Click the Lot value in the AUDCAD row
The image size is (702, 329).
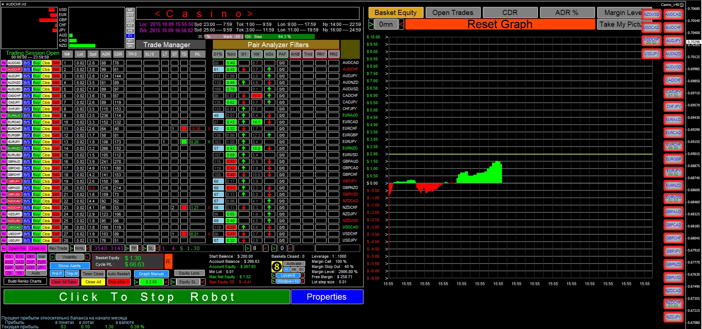click(x=80, y=63)
